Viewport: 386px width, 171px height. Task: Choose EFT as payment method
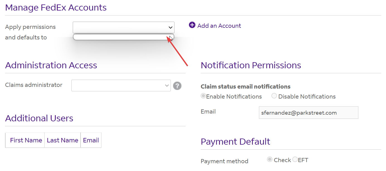295,160
